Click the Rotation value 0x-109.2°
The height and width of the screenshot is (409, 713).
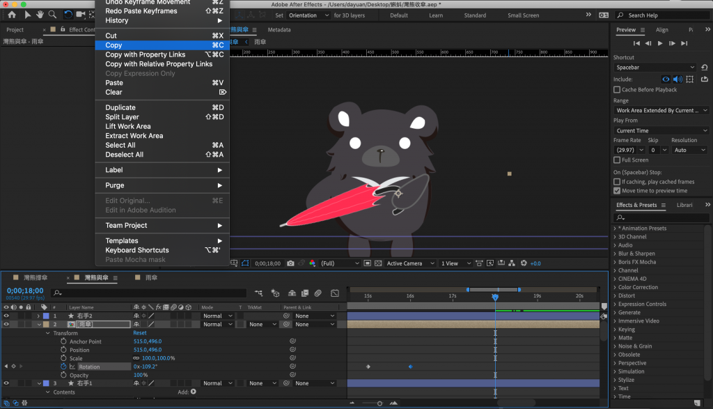tap(145, 366)
